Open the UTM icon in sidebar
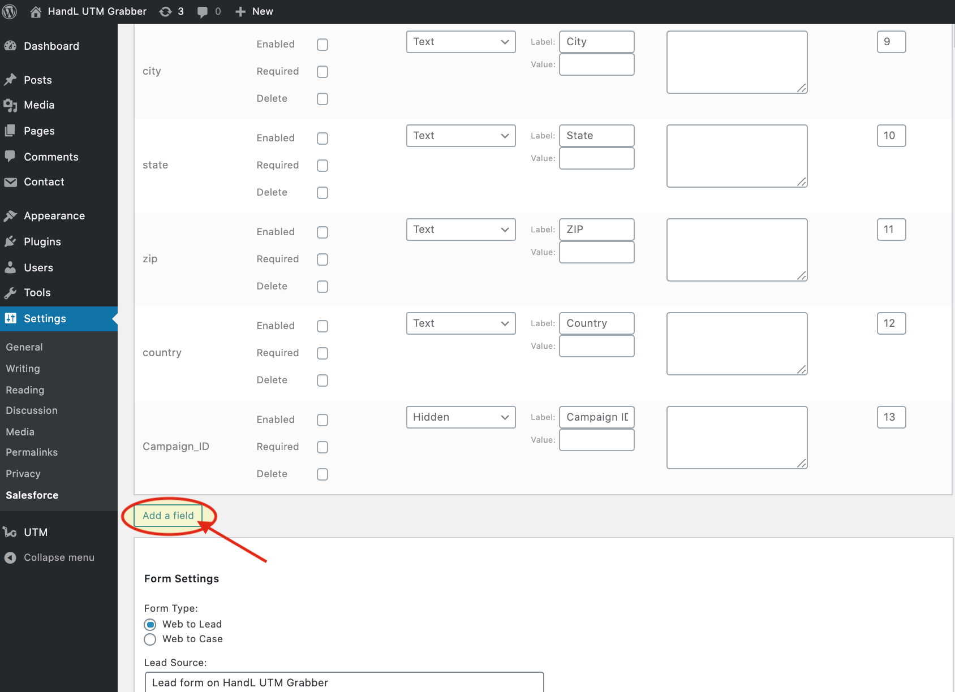This screenshot has width=955, height=692. 10,532
